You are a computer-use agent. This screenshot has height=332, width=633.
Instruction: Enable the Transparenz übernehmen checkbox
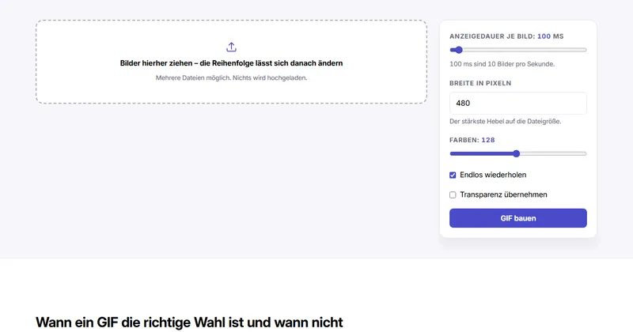pyautogui.click(x=453, y=194)
